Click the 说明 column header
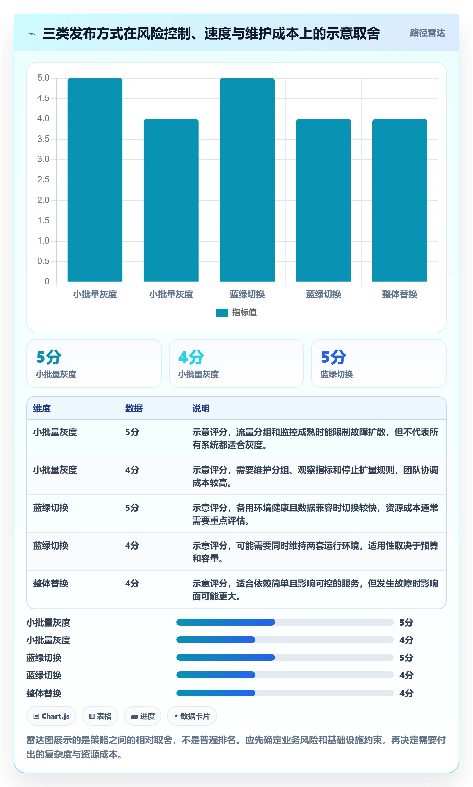The height and width of the screenshot is (787, 473). tap(201, 408)
